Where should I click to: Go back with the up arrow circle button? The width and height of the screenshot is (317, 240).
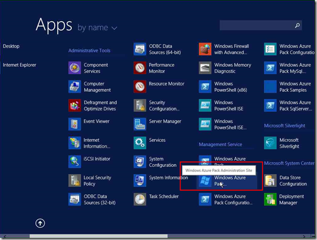click(x=40, y=223)
